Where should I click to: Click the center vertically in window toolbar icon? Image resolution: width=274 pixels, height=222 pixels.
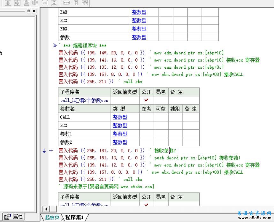coord(17,3)
